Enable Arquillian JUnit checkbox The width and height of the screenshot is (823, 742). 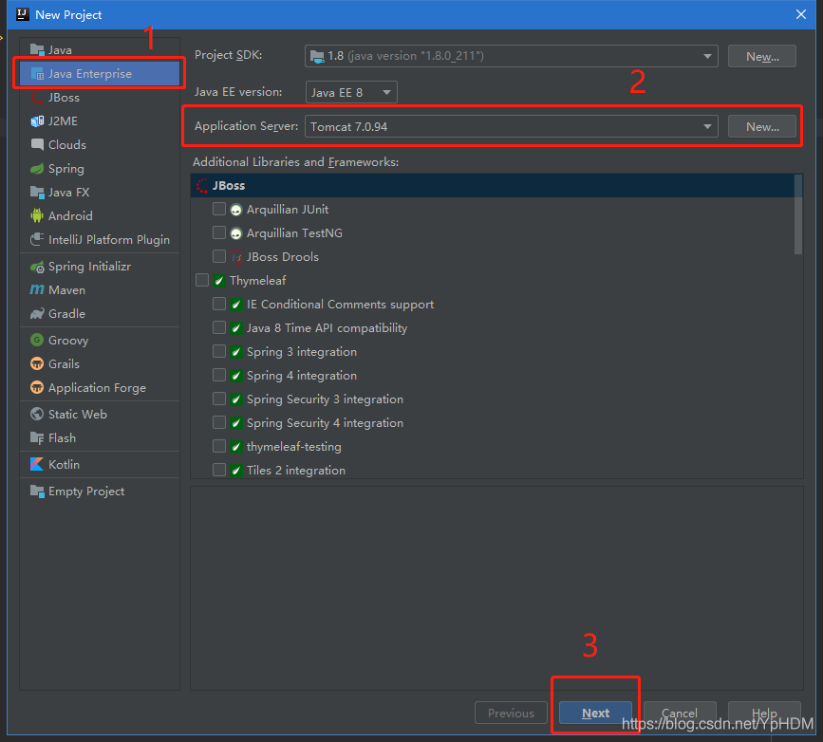click(219, 209)
